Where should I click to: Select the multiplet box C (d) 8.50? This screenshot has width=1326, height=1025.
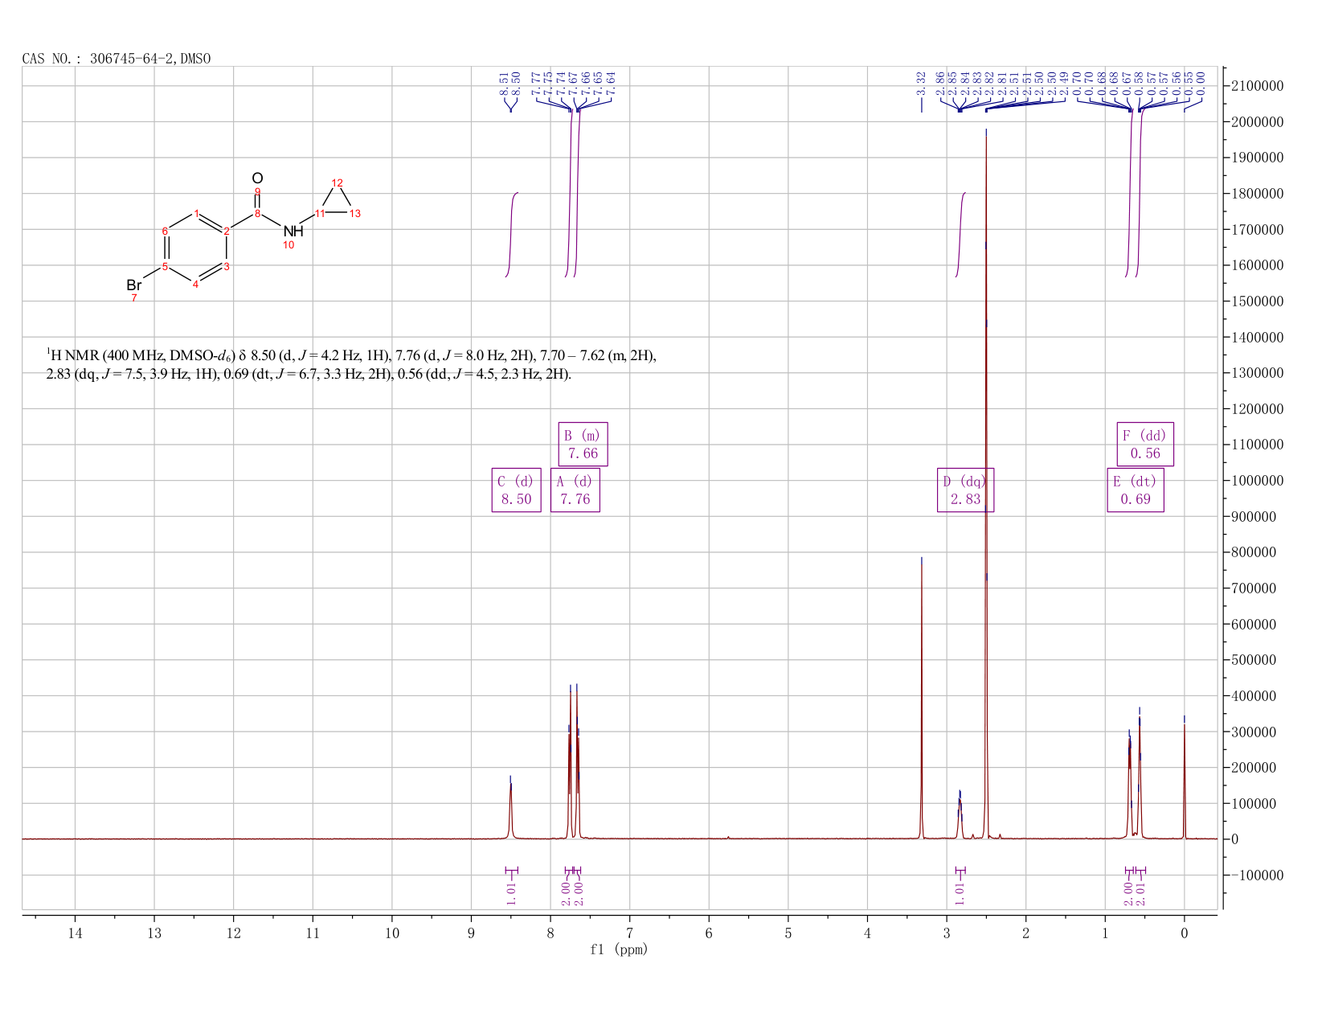(x=516, y=490)
